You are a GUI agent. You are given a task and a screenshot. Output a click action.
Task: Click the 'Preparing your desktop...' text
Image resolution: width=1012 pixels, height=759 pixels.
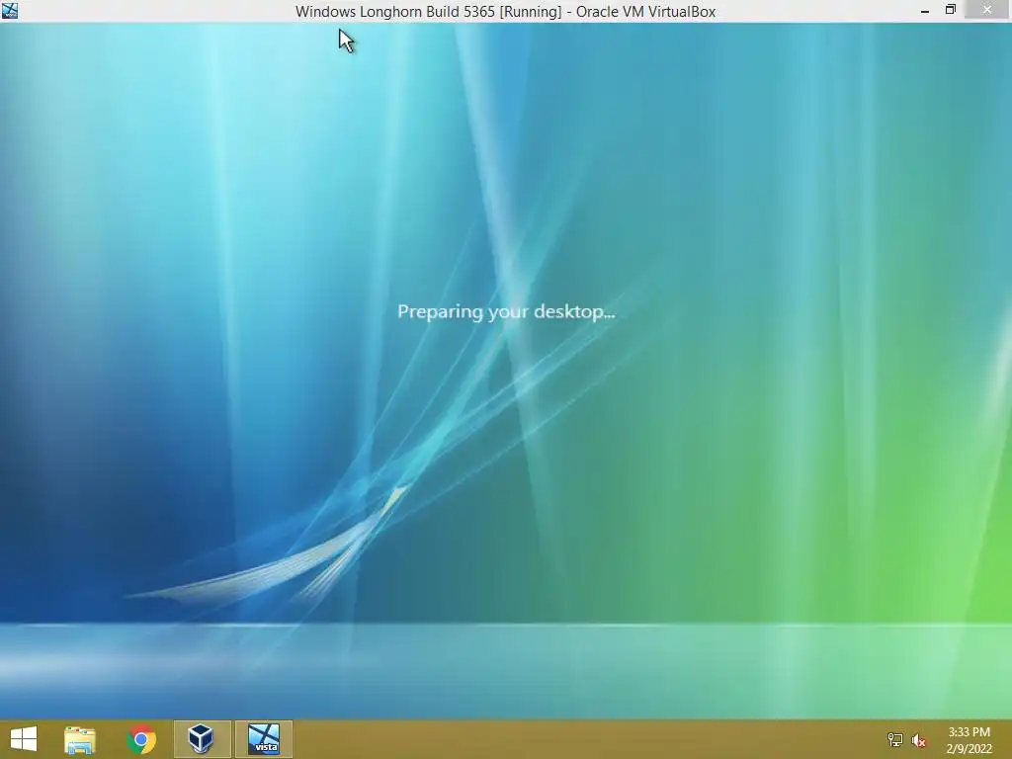[x=506, y=311]
